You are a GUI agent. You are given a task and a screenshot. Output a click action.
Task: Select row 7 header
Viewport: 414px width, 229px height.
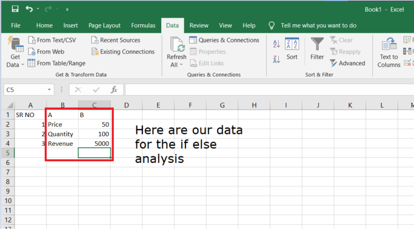coord(8,172)
